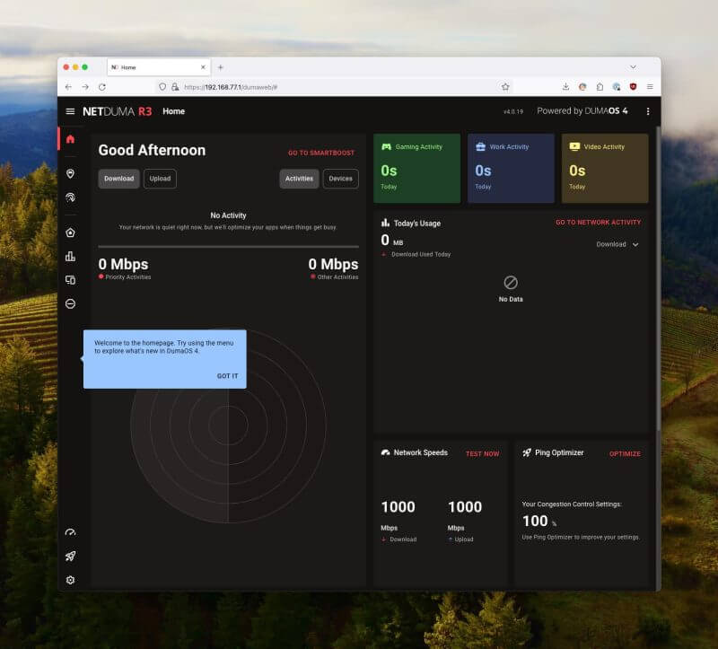Click the "Other Activities" label

pos(338,277)
